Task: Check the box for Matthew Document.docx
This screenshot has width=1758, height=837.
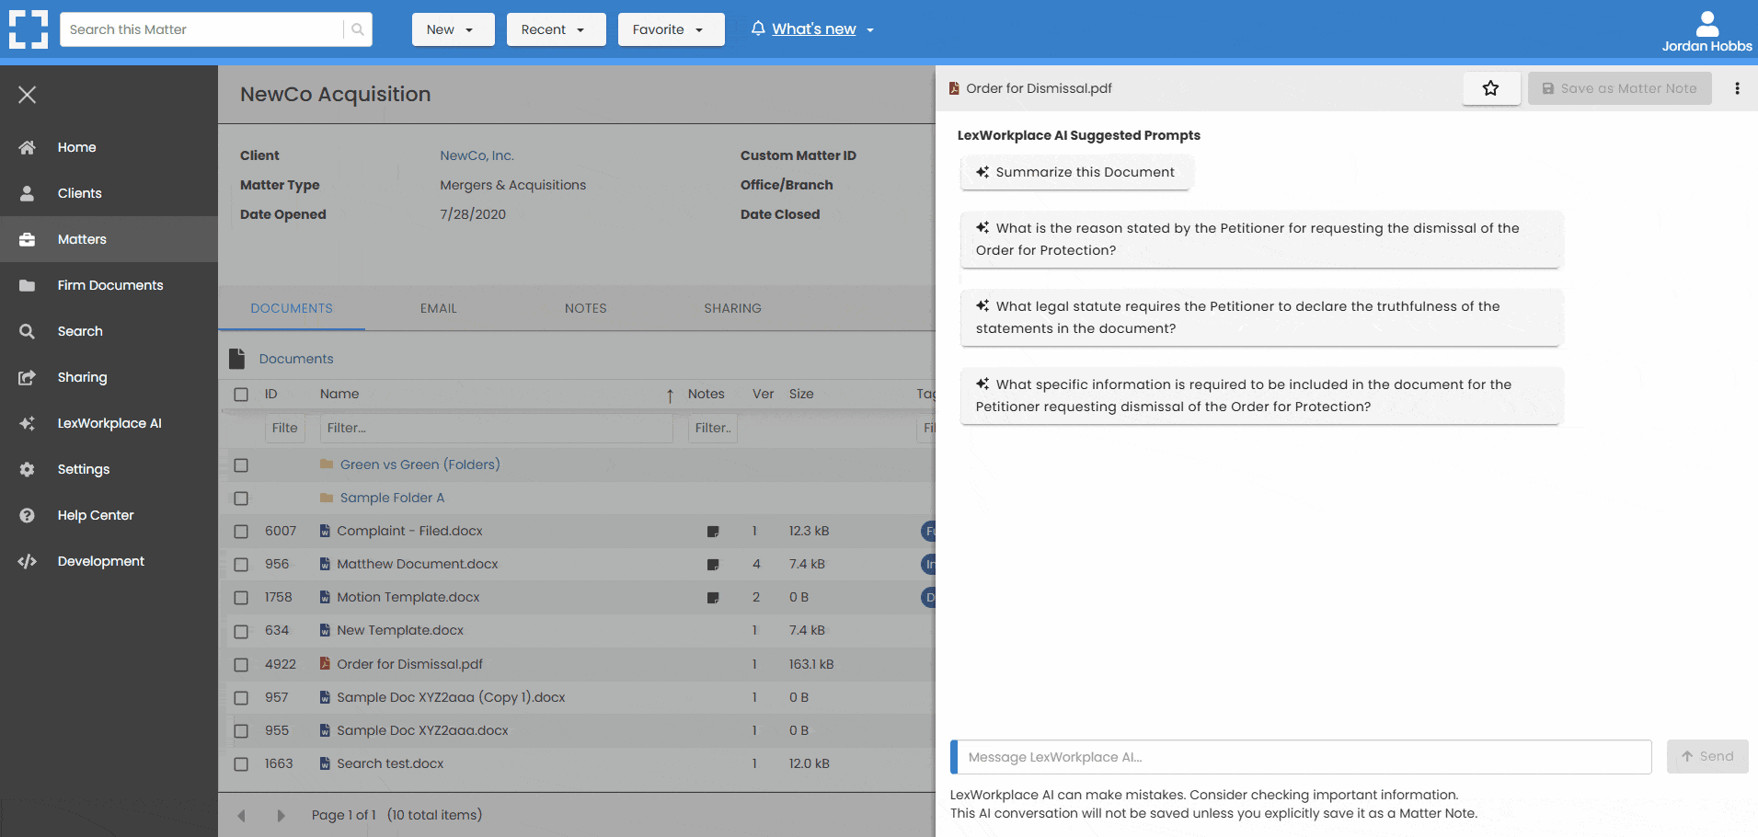Action: click(241, 565)
